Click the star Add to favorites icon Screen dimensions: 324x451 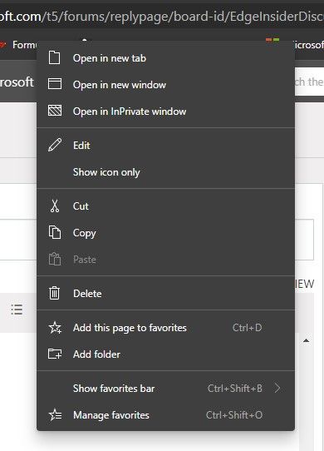55,327
